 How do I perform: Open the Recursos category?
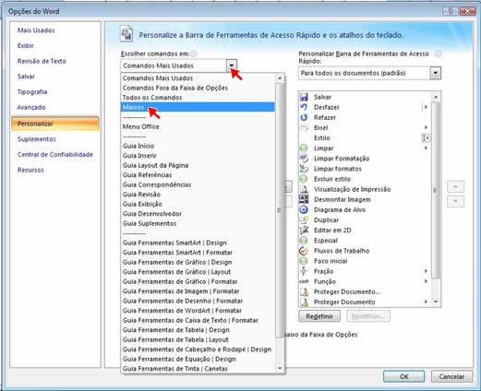(30, 170)
